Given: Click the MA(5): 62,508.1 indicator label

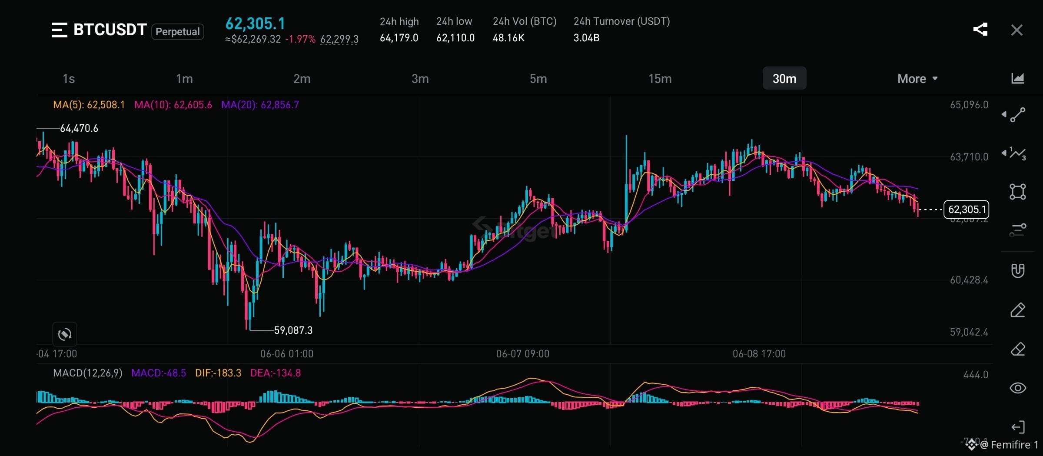Looking at the screenshot, I should point(89,105).
